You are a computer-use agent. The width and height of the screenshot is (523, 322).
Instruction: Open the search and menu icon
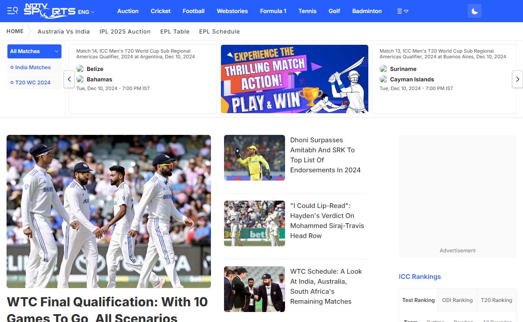pos(12,11)
